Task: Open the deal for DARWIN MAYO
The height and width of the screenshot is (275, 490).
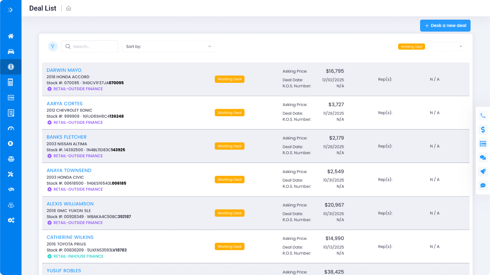Action: coord(64,70)
